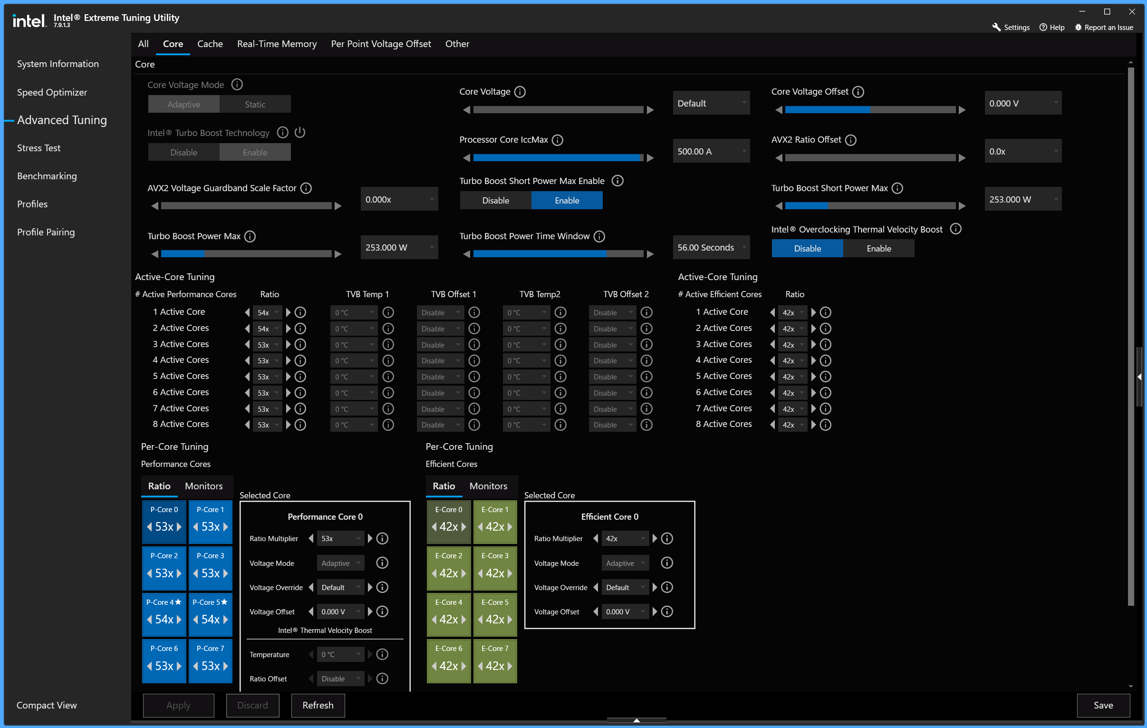Enable Intel Turbo Boost Technology
1147x728 pixels.
pyautogui.click(x=255, y=152)
